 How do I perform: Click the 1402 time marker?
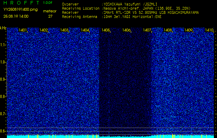coord(43,30)
